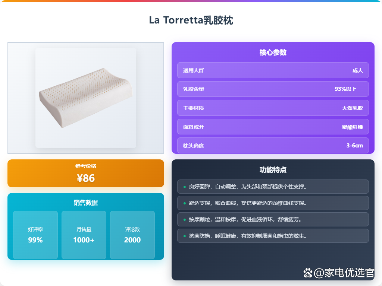
Task: Select the 天然乳胶 value
Action: [x=352, y=108]
